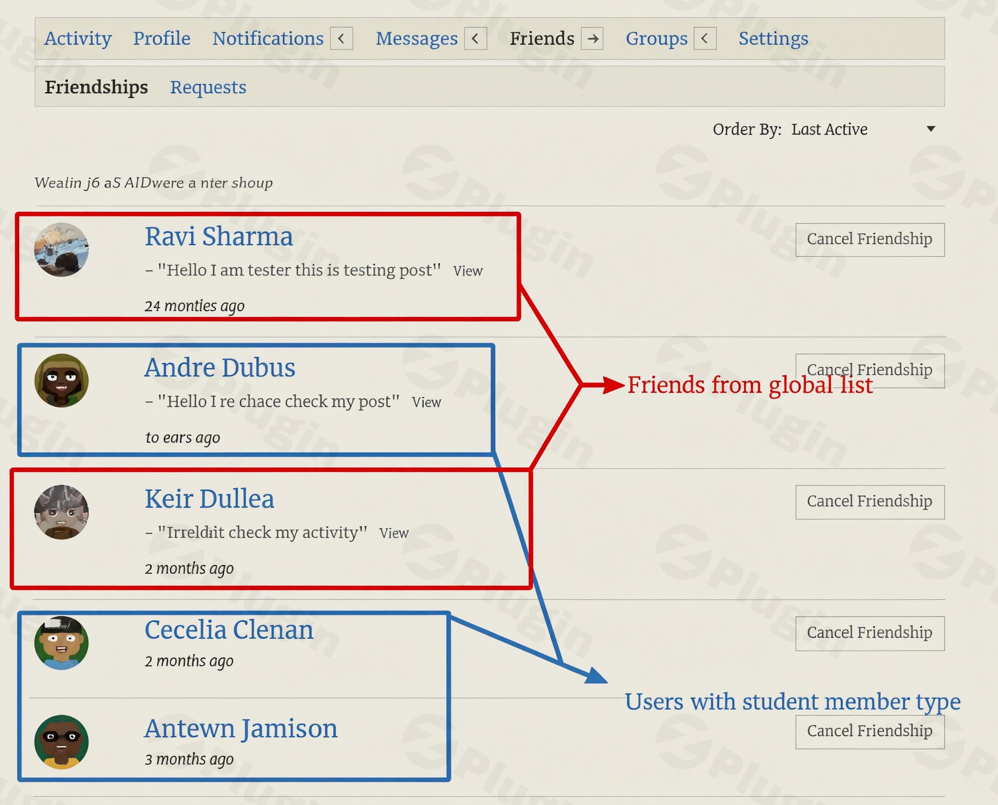Cancel friendship with Andre Dubus
Viewport: 998px width, 805px height.
pyautogui.click(x=870, y=371)
